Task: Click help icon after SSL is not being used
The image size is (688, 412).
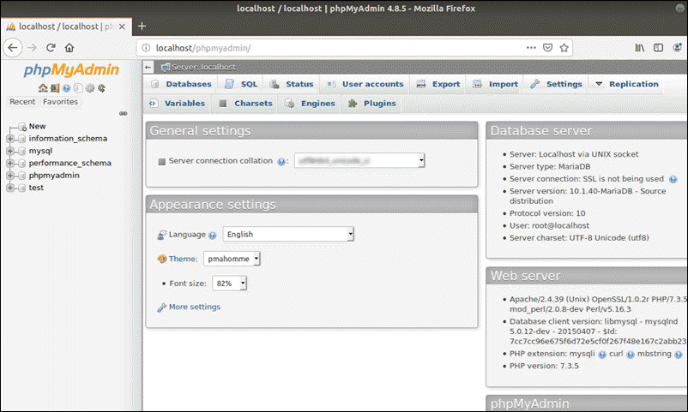Action: coord(673,179)
